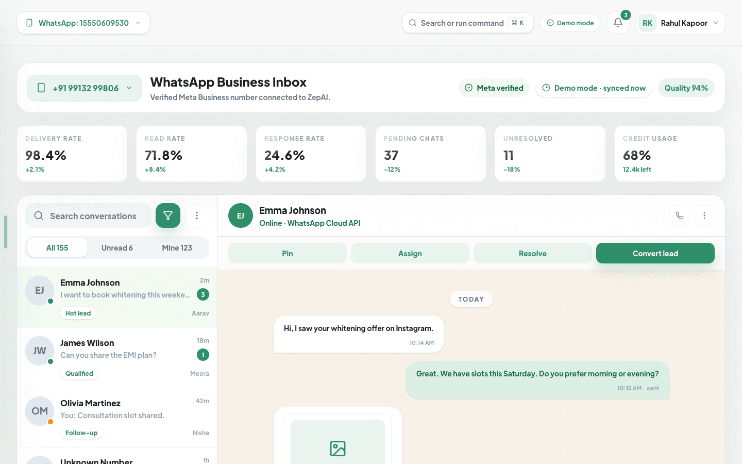Click the Response Rate 24.6% value
Screen dimensions: 742x464
pos(284,155)
